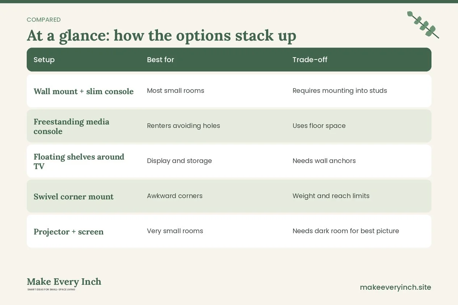Screen dimensions: 458x305
Task: Click the eucalyptus leaf branch icon
Action: (x=423, y=25)
